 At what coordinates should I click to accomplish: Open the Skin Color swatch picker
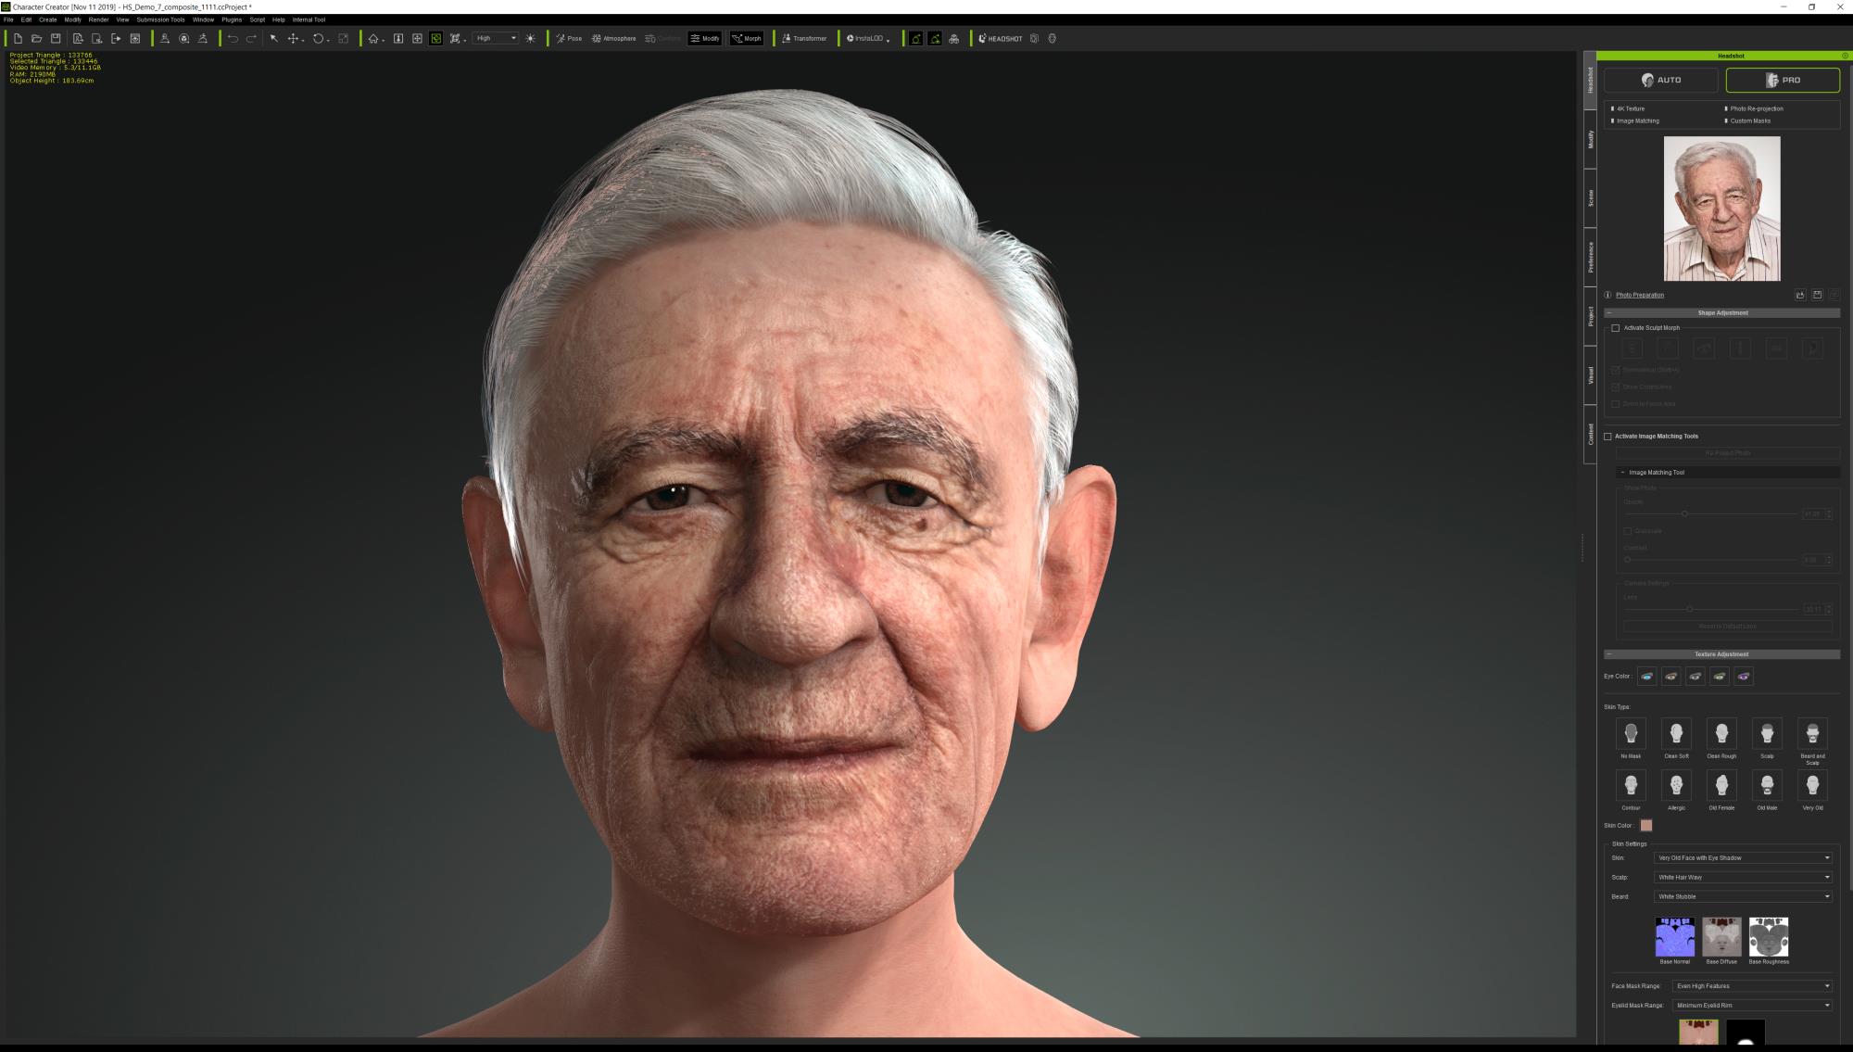(x=1646, y=825)
